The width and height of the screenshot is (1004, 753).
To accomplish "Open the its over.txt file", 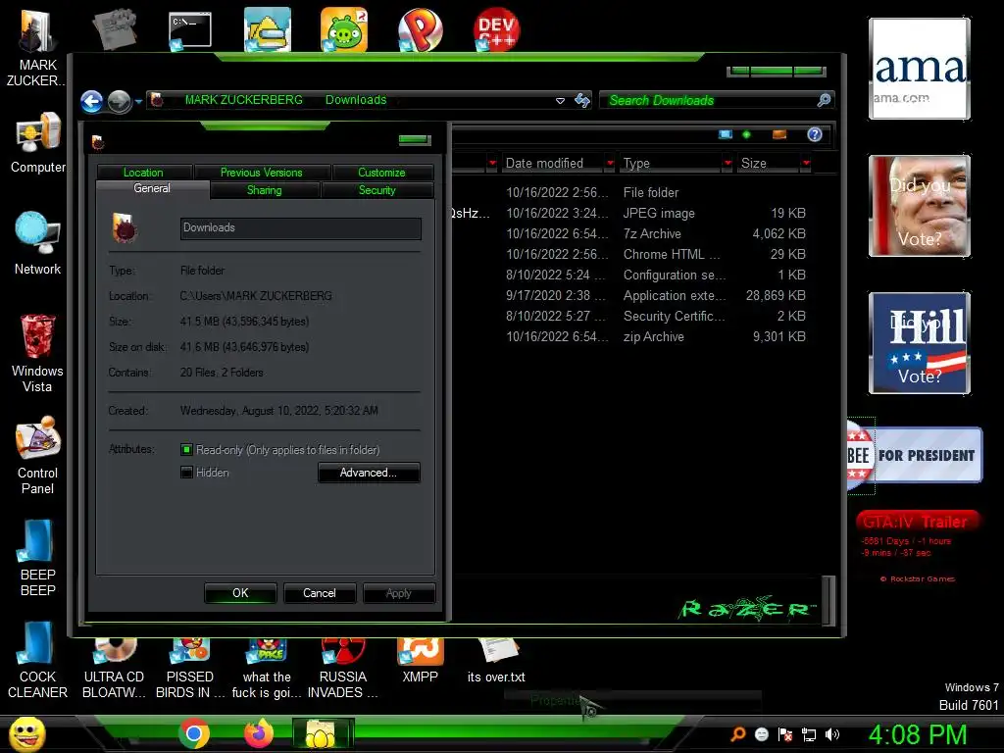I will pyautogui.click(x=496, y=662).
